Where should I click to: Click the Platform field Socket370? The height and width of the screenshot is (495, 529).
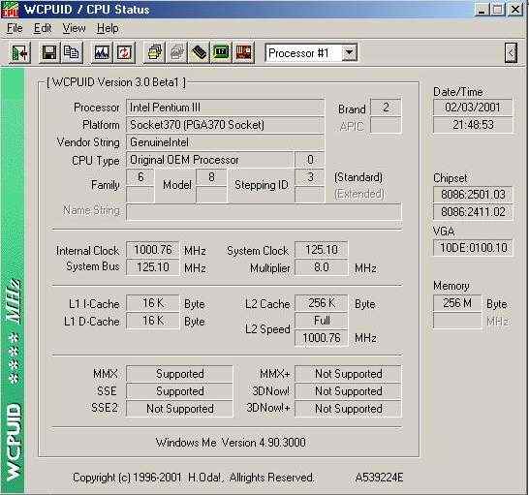(x=226, y=125)
